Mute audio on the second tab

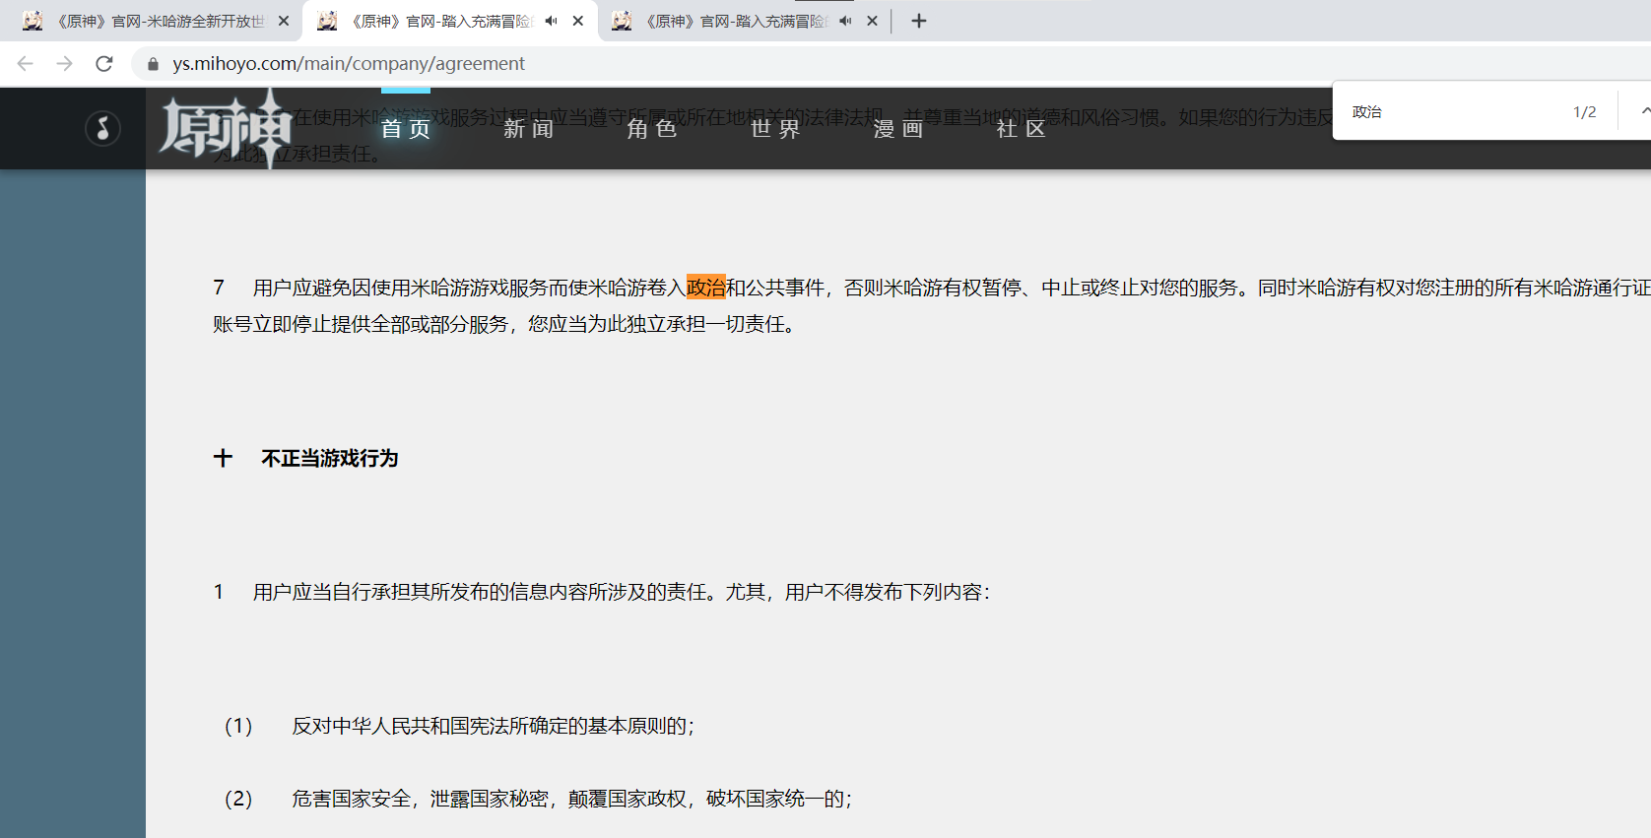click(x=552, y=21)
